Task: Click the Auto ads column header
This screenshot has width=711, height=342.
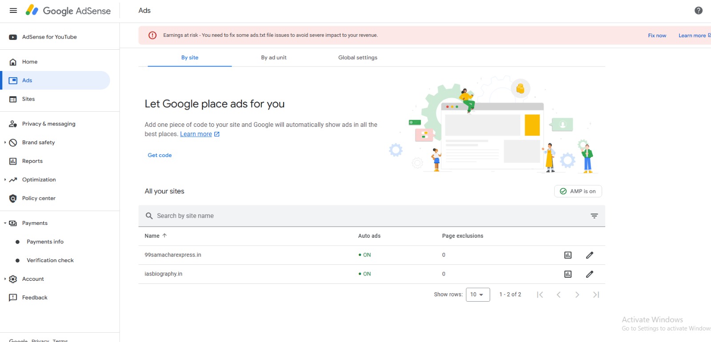Action: [x=369, y=236]
